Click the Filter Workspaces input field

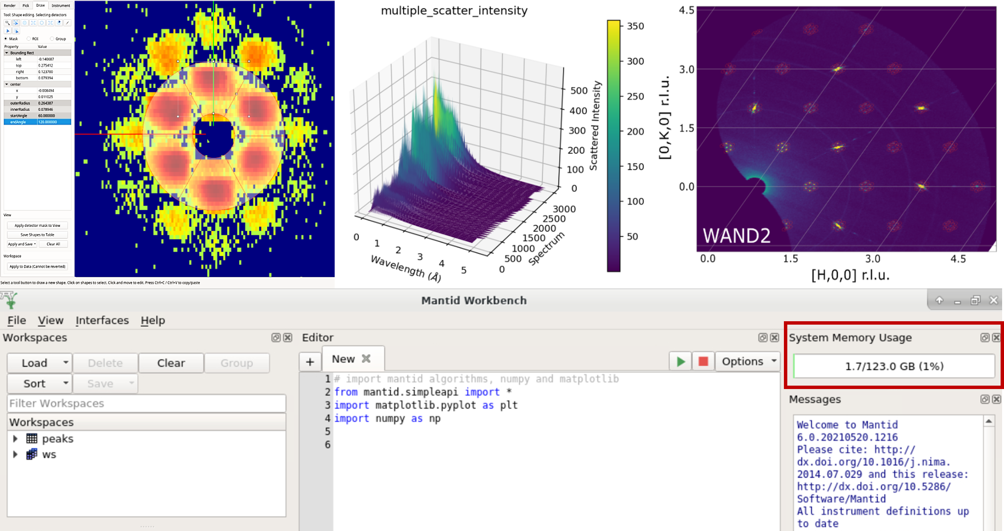(147, 403)
